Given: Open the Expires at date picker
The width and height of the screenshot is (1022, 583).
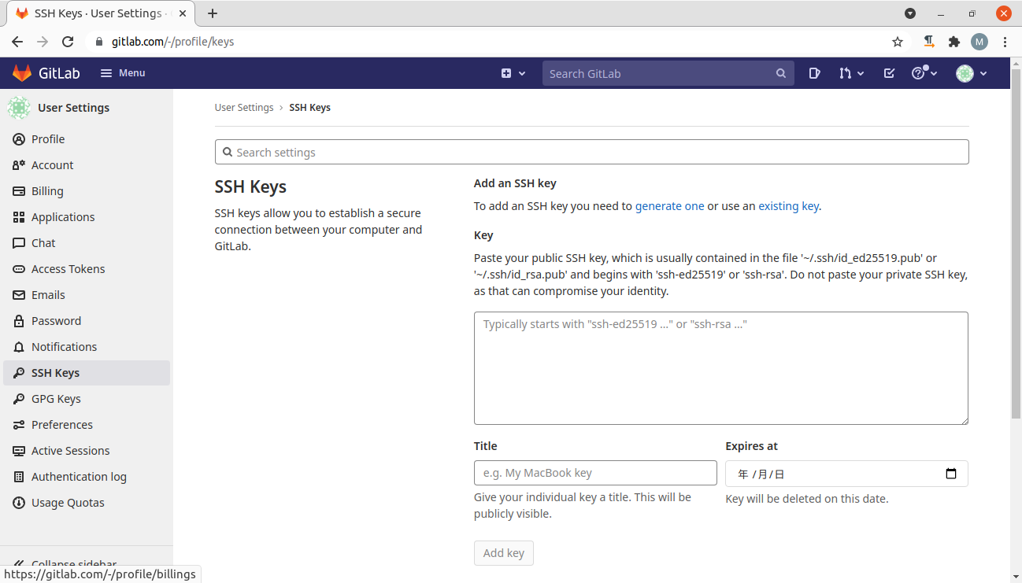Looking at the screenshot, I should (951, 473).
